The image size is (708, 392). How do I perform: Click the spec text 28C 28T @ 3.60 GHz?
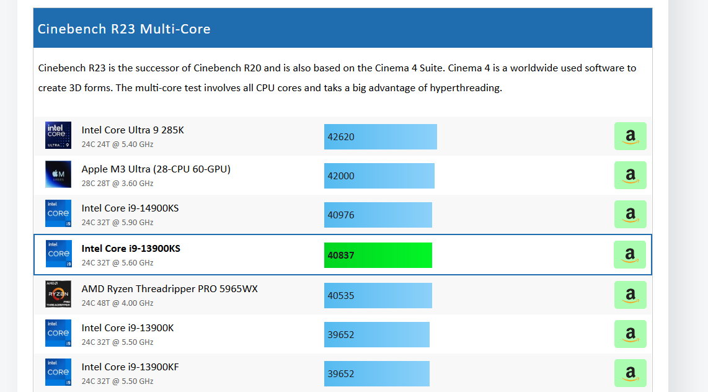click(x=117, y=184)
